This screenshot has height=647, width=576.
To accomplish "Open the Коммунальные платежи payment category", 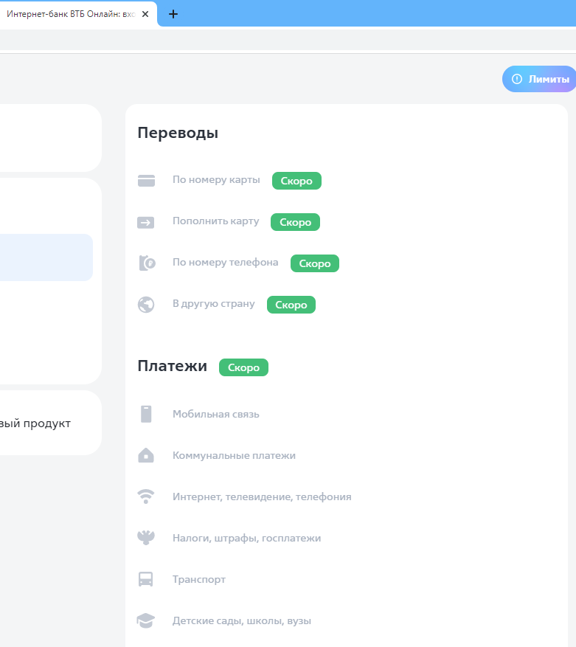I will (x=234, y=455).
